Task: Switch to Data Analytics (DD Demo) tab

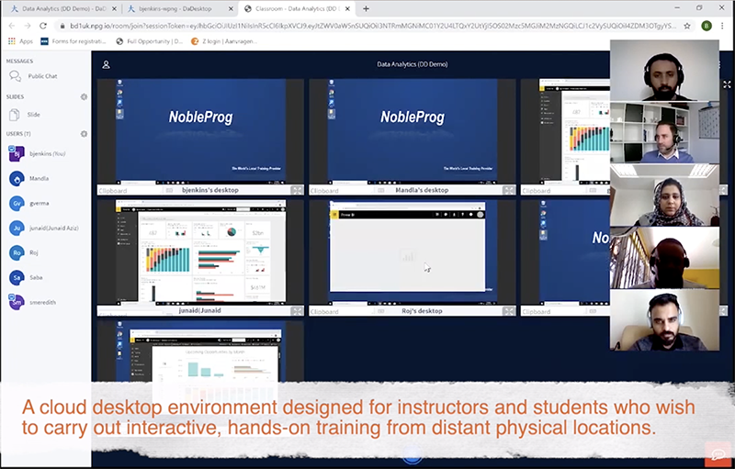Action: pyautogui.click(x=63, y=8)
